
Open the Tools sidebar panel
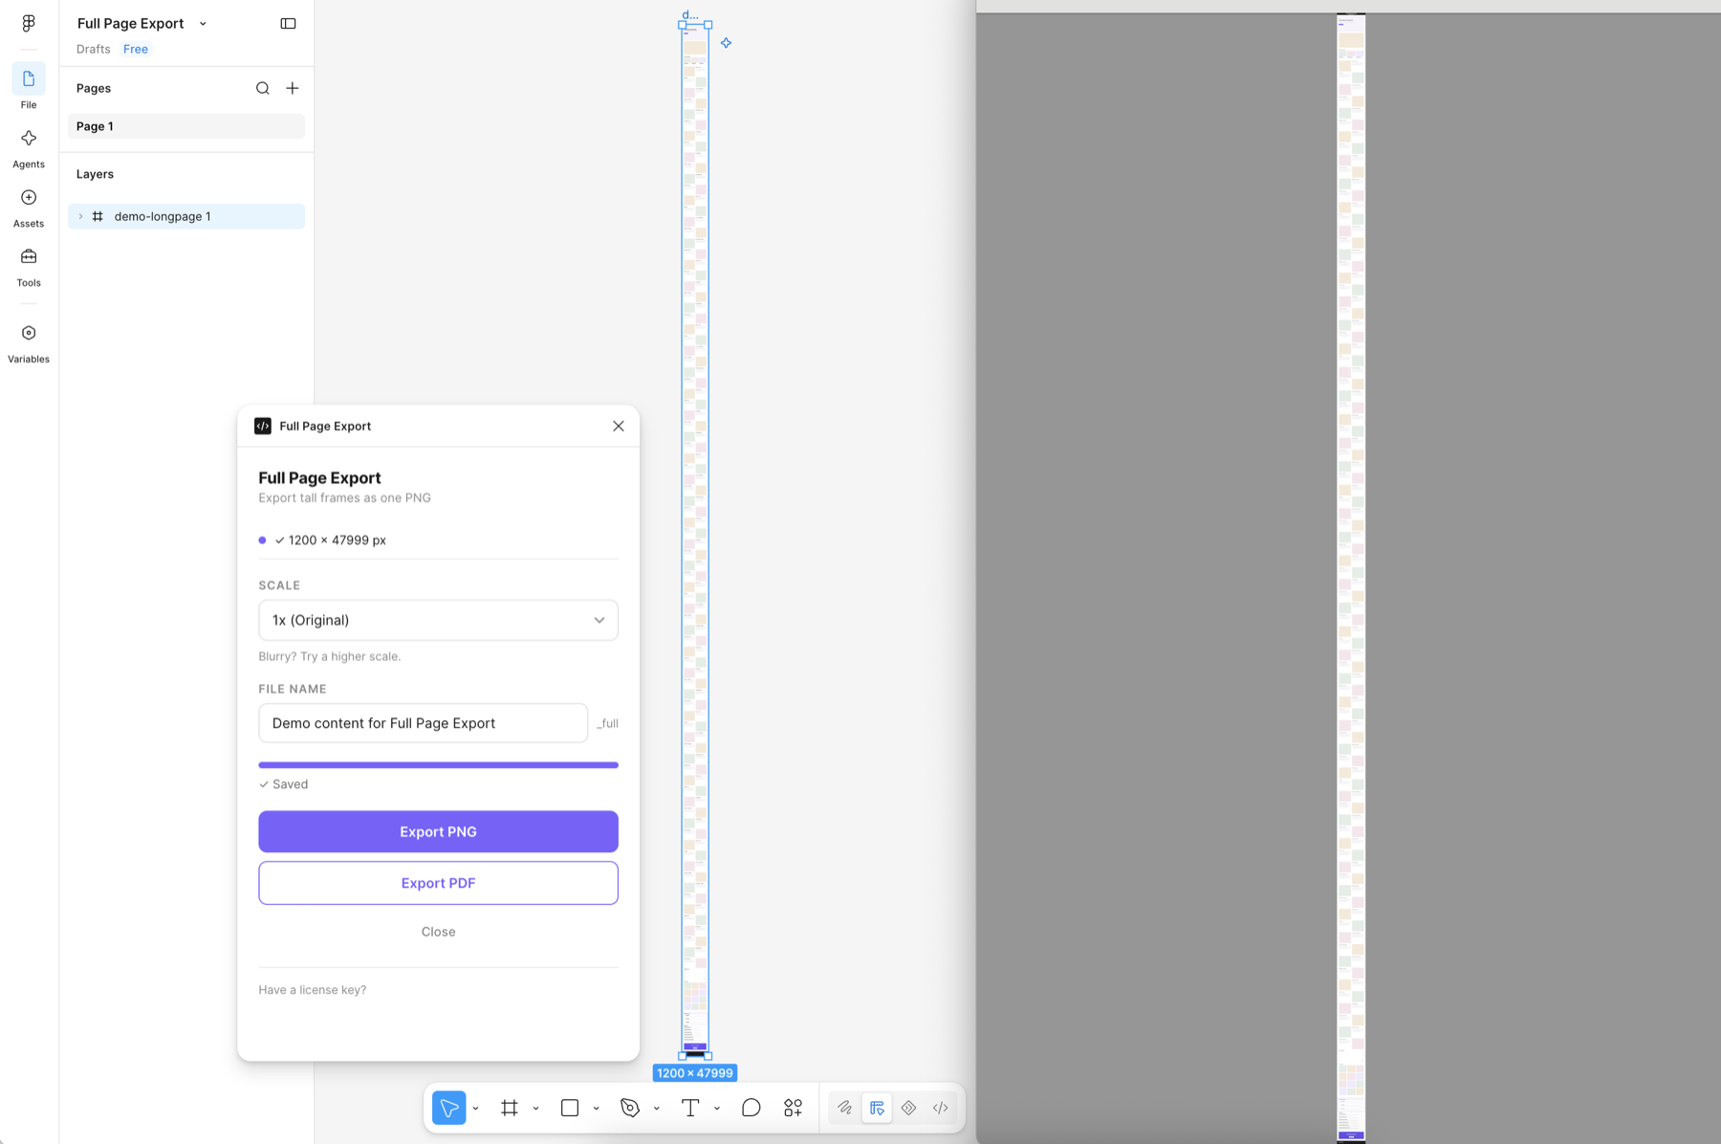click(29, 267)
